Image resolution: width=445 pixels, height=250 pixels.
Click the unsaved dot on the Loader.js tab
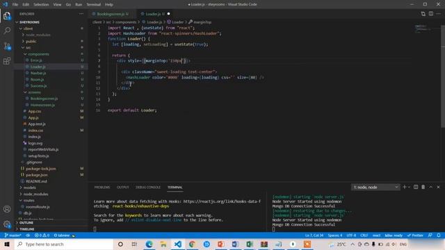click(168, 14)
